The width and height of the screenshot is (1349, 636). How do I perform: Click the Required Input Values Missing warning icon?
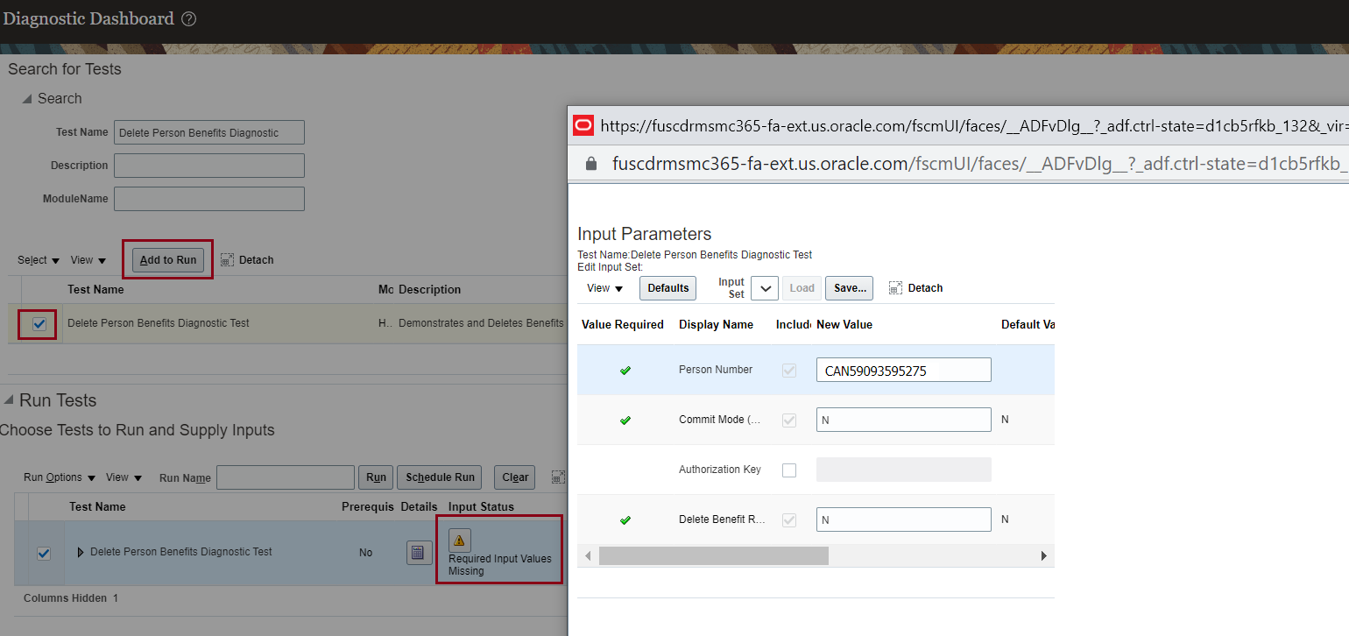pos(459,540)
